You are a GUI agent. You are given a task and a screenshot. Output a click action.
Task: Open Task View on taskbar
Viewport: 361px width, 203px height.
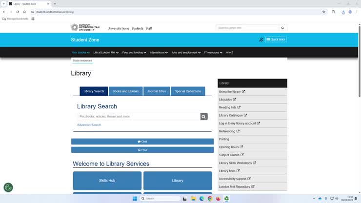(x=184, y=199)
